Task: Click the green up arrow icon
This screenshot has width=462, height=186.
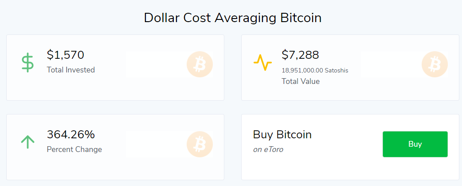Action: [x=27, y=141]
